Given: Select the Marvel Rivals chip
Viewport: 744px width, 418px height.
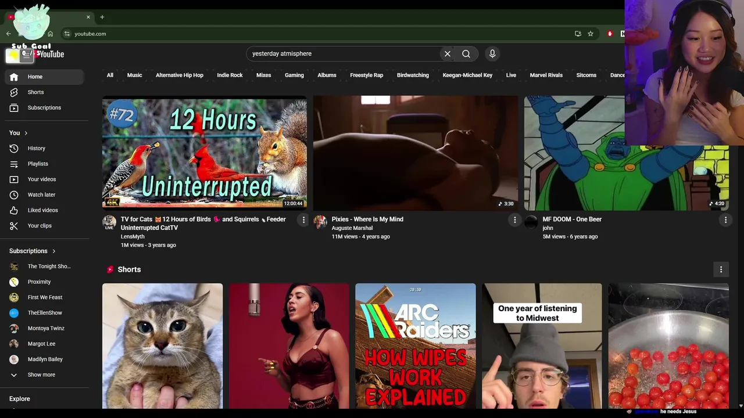Looking at the screenshot, I should [546, 75].
